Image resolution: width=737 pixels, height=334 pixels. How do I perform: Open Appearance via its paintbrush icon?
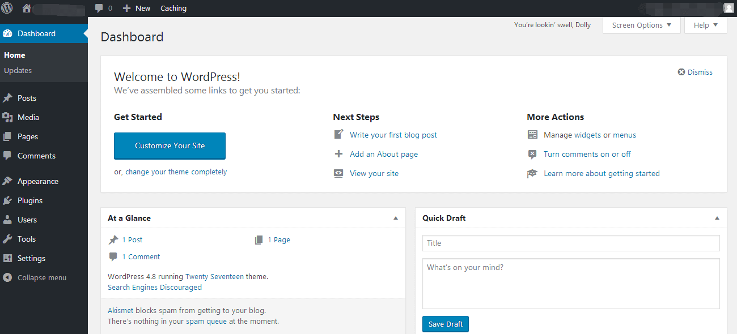tap(8, 181)
